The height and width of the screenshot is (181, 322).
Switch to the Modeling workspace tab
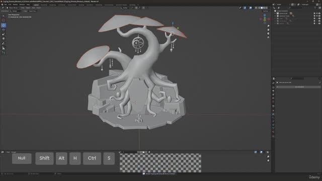tap(44, 5)
